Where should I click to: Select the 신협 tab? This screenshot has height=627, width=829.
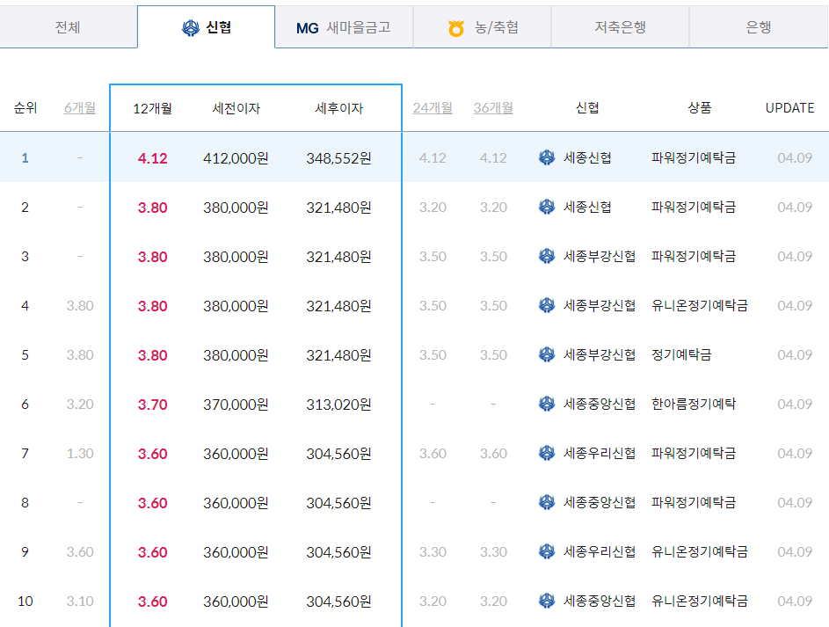coord(207,27)
